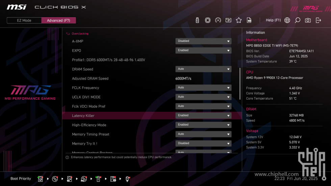
Task: Click the 6000MT/s adjusted speed value
Action: pos(183,78)
